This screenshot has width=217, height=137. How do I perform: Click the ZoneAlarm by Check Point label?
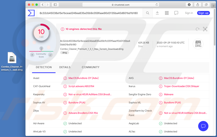tap(140, 113)
